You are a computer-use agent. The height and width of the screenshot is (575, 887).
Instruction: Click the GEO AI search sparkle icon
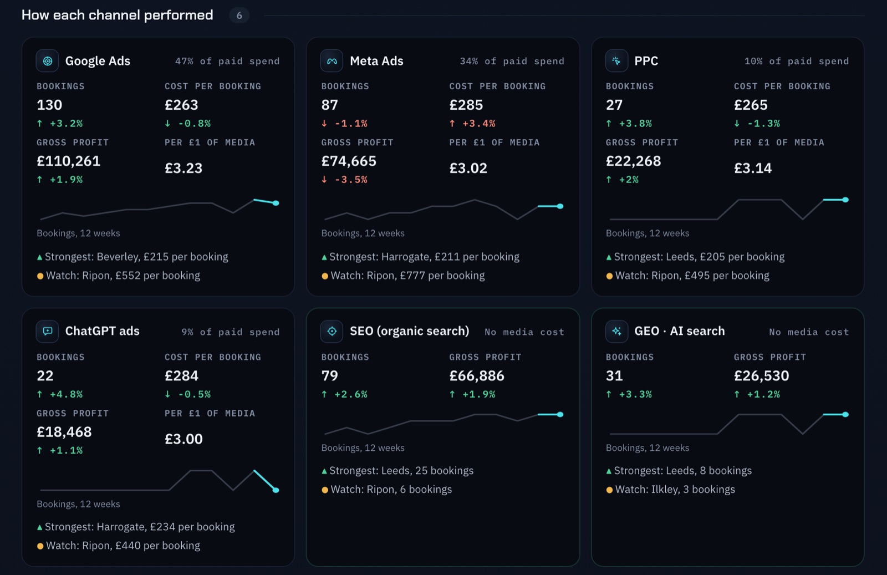(616, 331)
